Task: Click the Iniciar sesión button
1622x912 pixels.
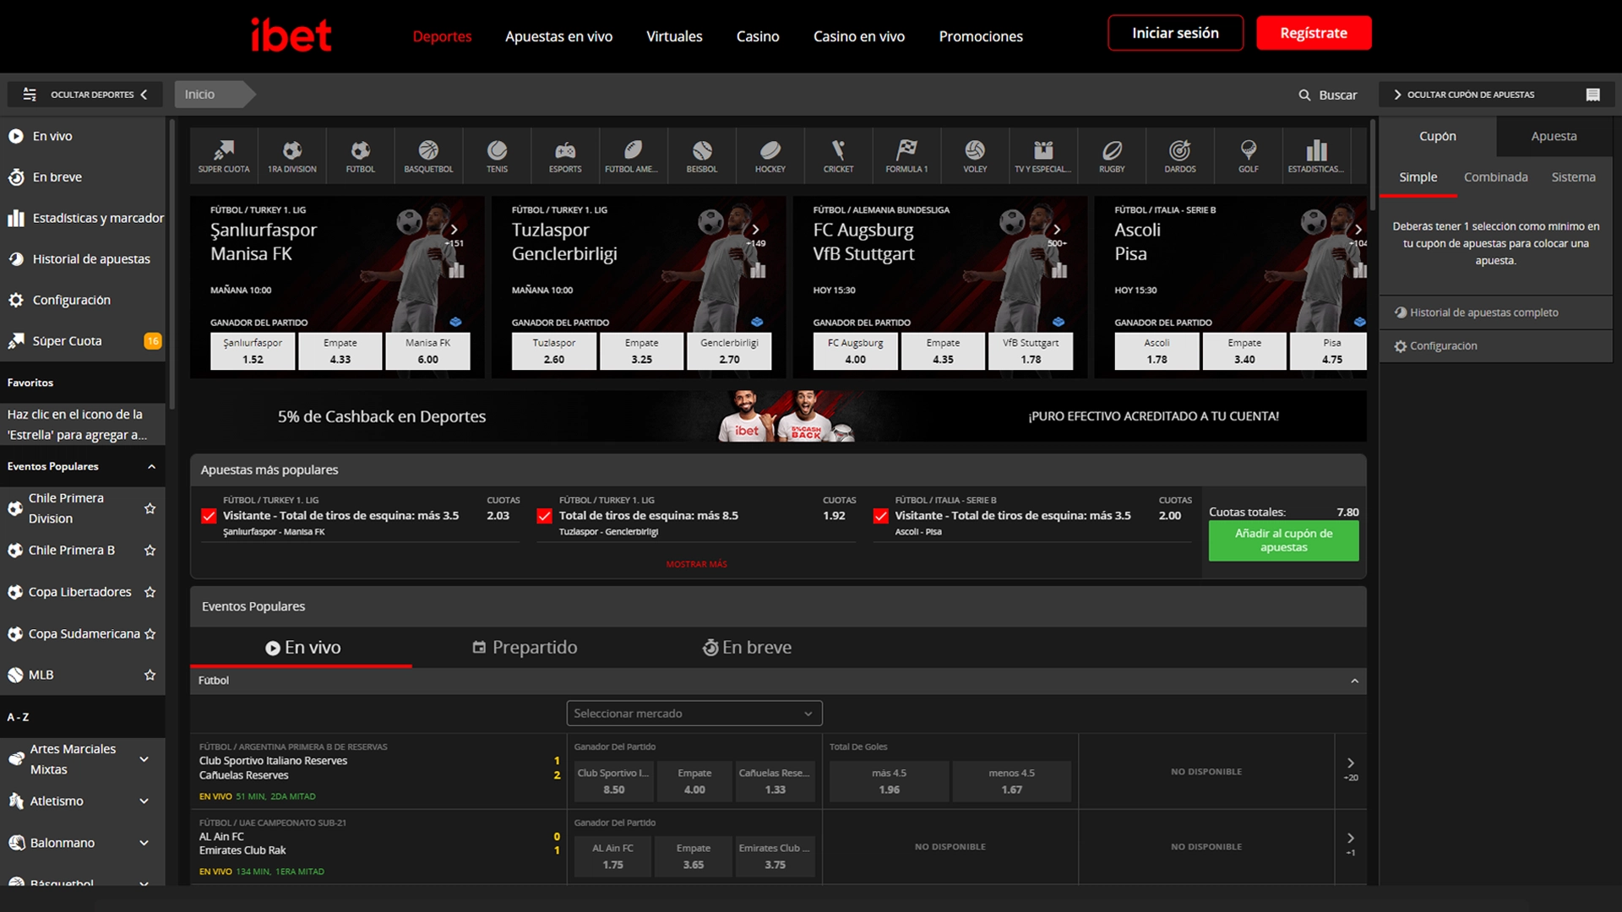Action: (x=1175, y=33)
